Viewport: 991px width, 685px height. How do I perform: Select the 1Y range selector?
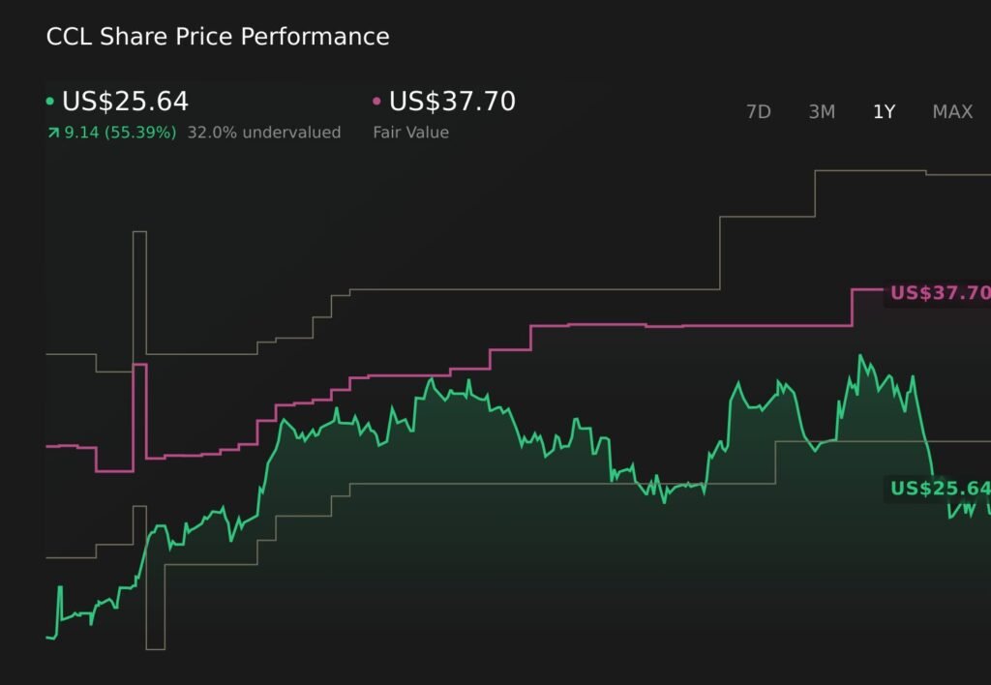click(884, 112)
